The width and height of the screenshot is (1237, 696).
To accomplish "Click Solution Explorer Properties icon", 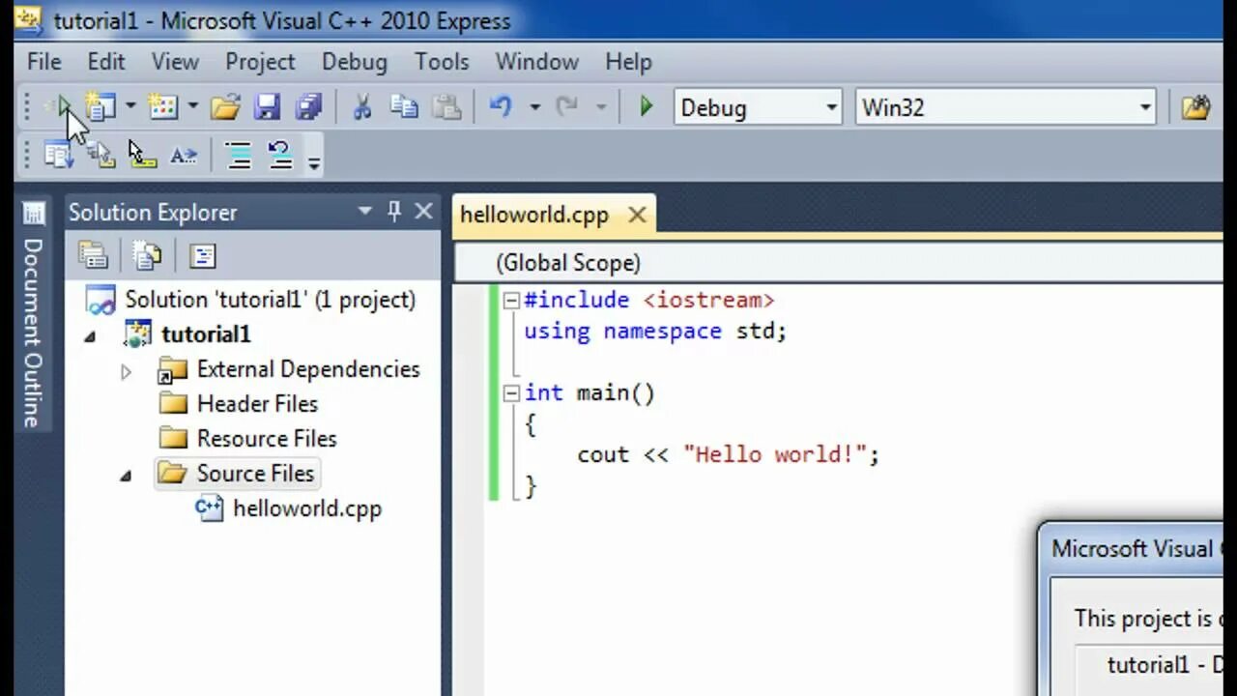I will 93,255.
